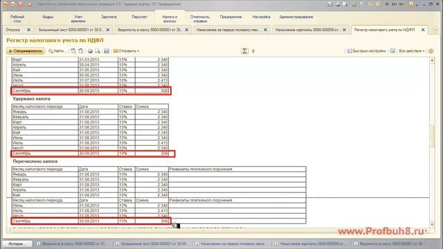
Task: Open the Учет времени section
Action: point(78,19)
